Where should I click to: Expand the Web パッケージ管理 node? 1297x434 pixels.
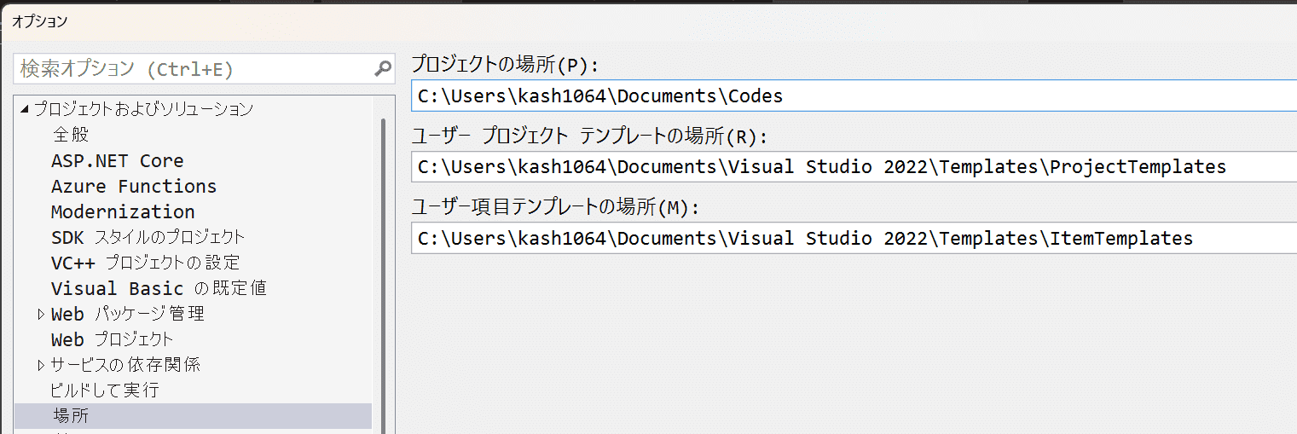pos(41,315)
